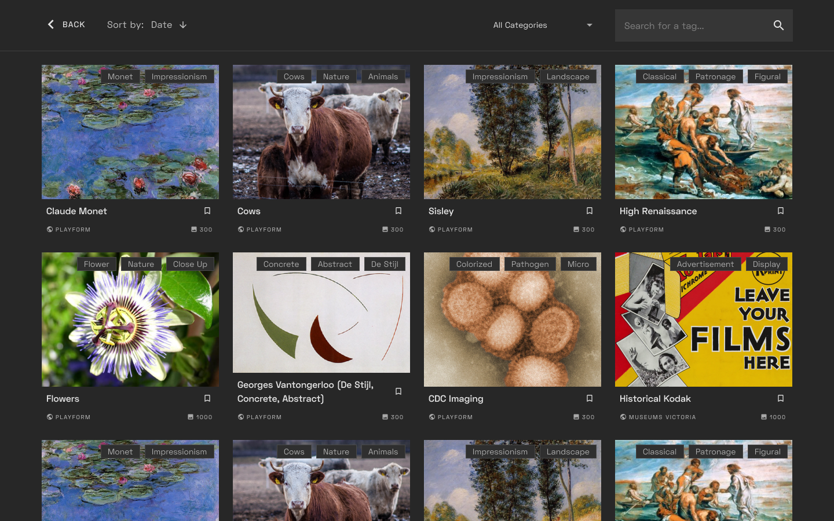Click the search magnifier icon
The image size is (834, 521).
click(x=778, y=25)
